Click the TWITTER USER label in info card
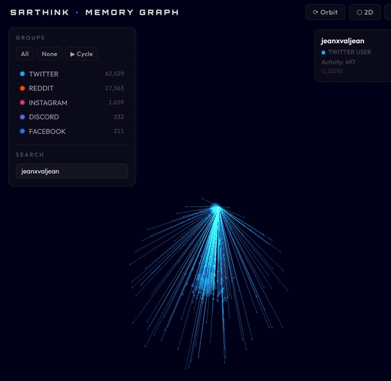The width and height of the screenshot is (391, 381). pos(349,52)
